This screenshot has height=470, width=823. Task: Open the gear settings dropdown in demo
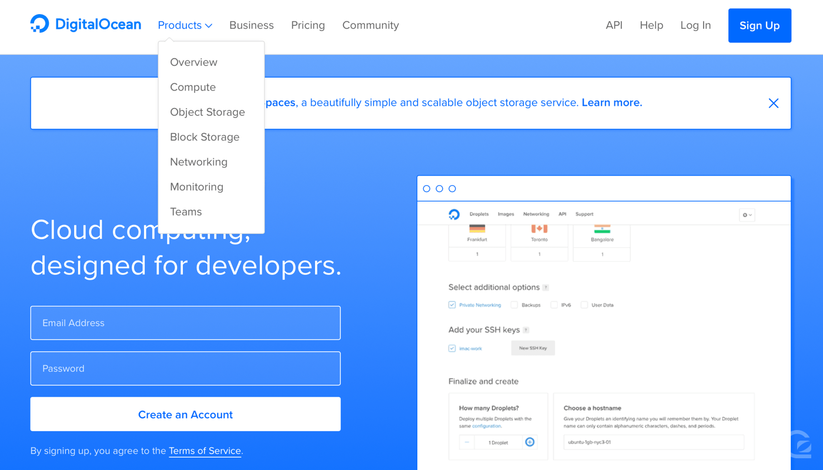pos(747,215)
